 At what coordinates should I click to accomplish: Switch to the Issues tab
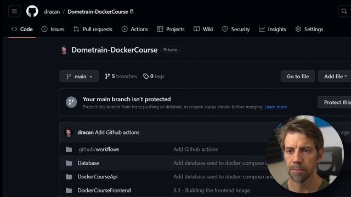53,29
